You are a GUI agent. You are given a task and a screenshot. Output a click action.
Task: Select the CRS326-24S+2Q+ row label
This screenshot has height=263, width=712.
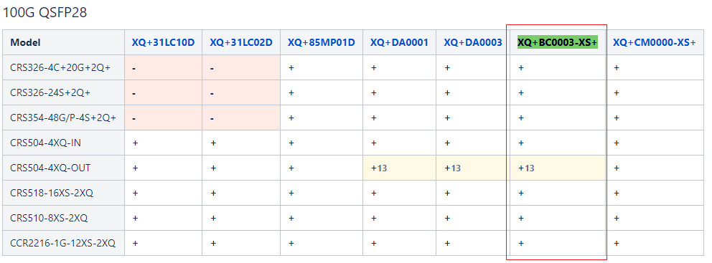pos(50,92)
